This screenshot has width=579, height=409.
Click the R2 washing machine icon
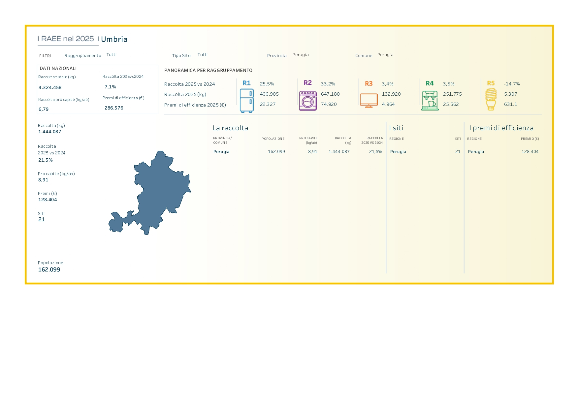tap(308, 101)
